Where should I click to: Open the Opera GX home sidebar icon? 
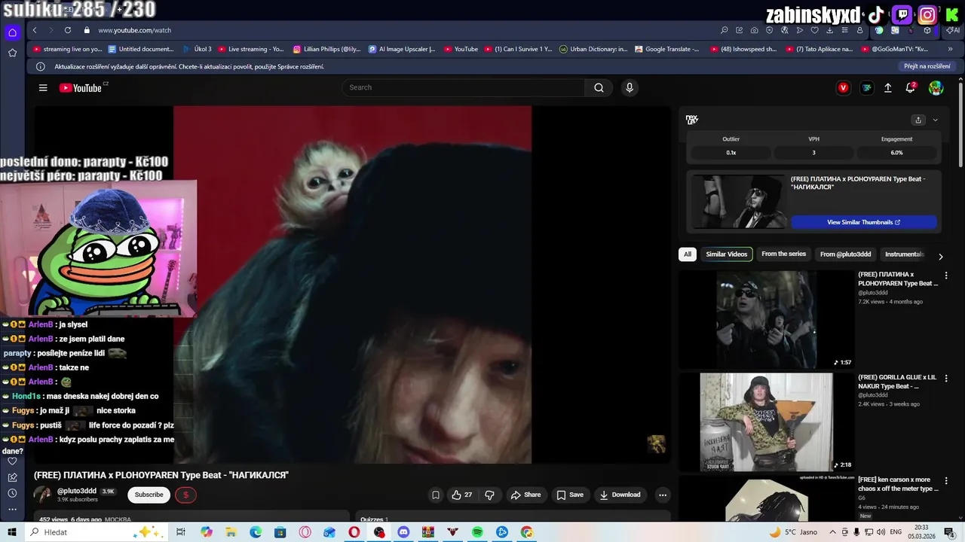(12, 32)
